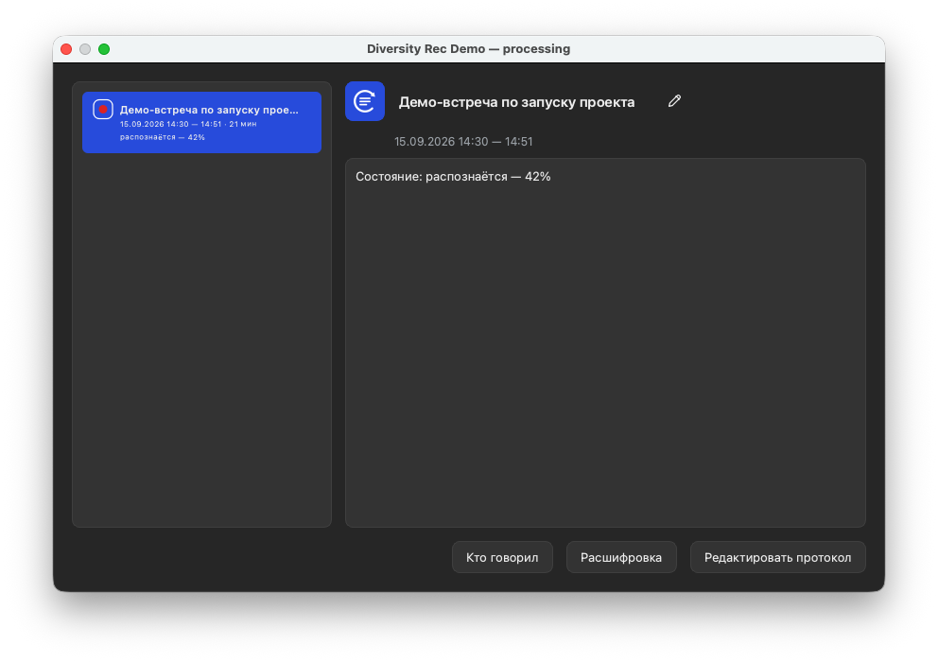
Task: Click the blue transcript logo icon
Action: coord(365,101)
